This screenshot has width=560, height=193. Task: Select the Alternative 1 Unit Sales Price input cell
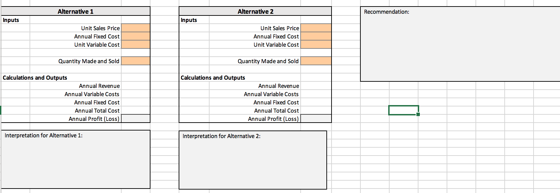coord(136,28)
